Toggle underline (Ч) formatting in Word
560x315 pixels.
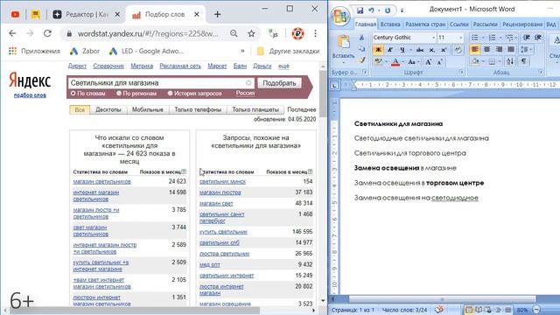402,50
